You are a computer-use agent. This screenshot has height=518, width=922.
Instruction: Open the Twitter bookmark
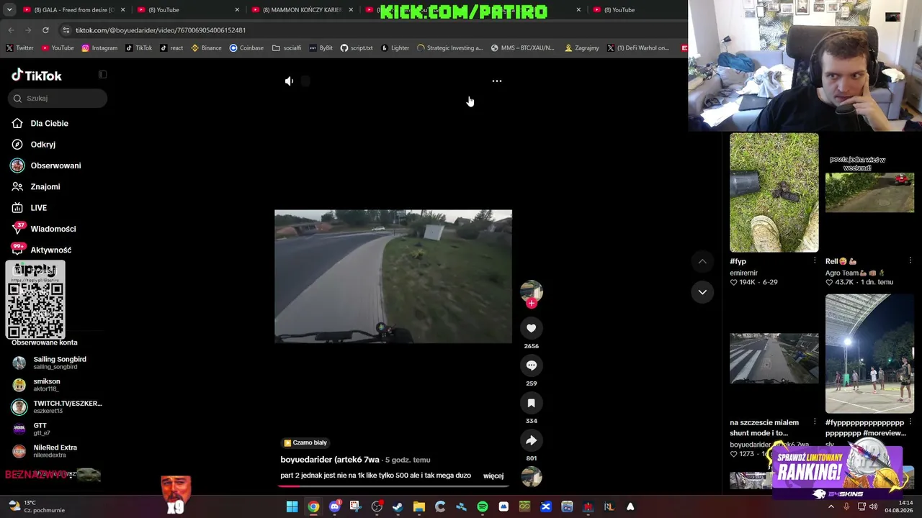pyautogui.click(x=20, y=48)
